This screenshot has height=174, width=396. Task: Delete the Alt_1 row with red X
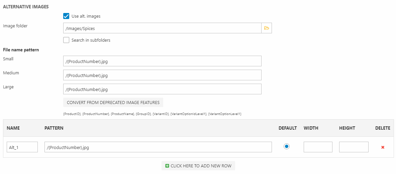(x=383, y=147)
